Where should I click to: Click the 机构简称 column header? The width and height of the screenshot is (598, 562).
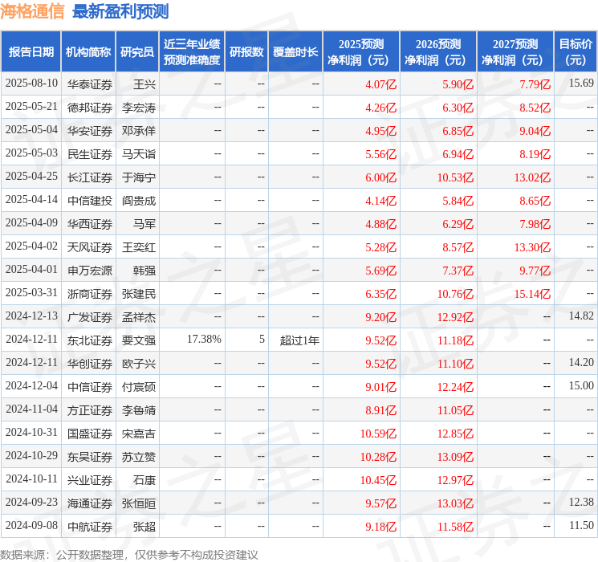tap(88, 52)
